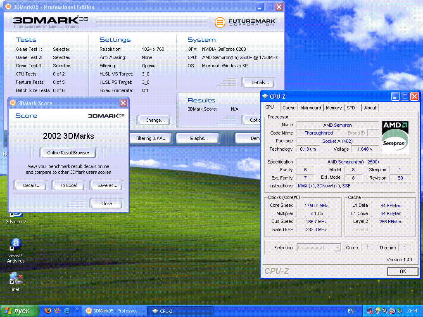
Task: Click the Voltage 1.648 v value
Action: (x=365, y=149)
